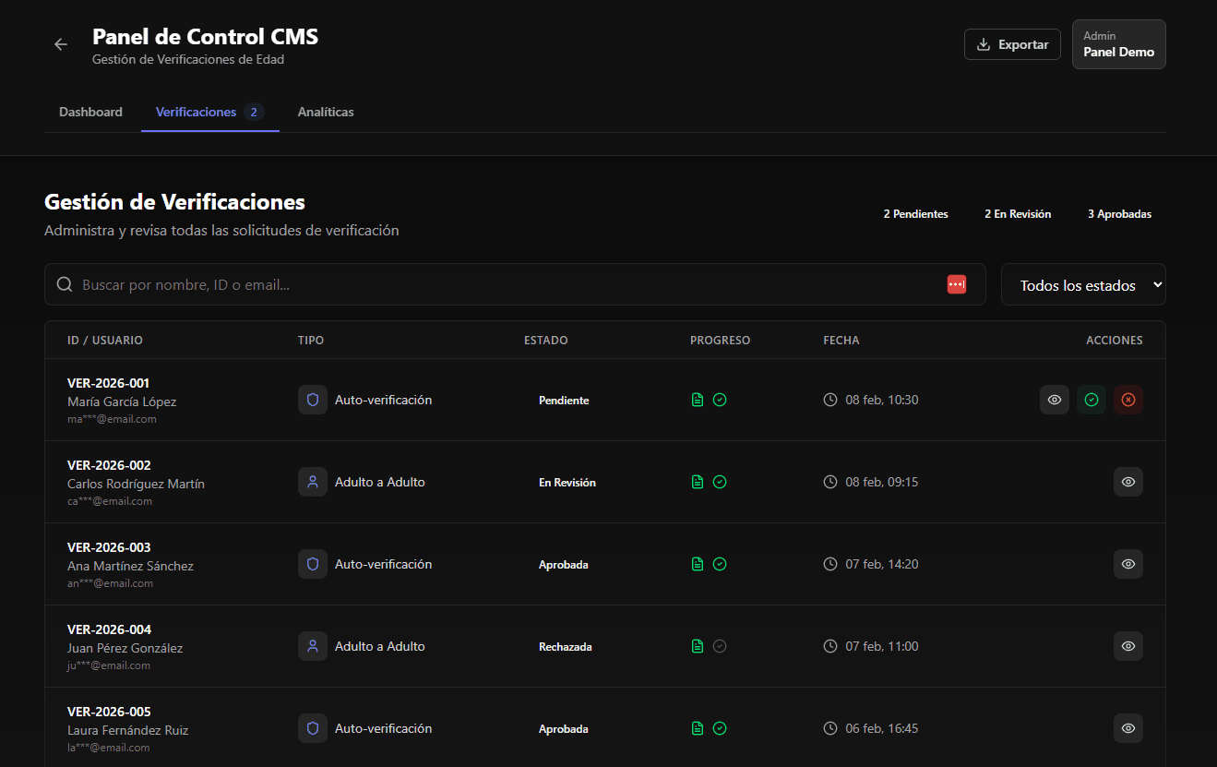
Task: Click the person icon in Juan Pérez González row
Action: tap(313, 646)
